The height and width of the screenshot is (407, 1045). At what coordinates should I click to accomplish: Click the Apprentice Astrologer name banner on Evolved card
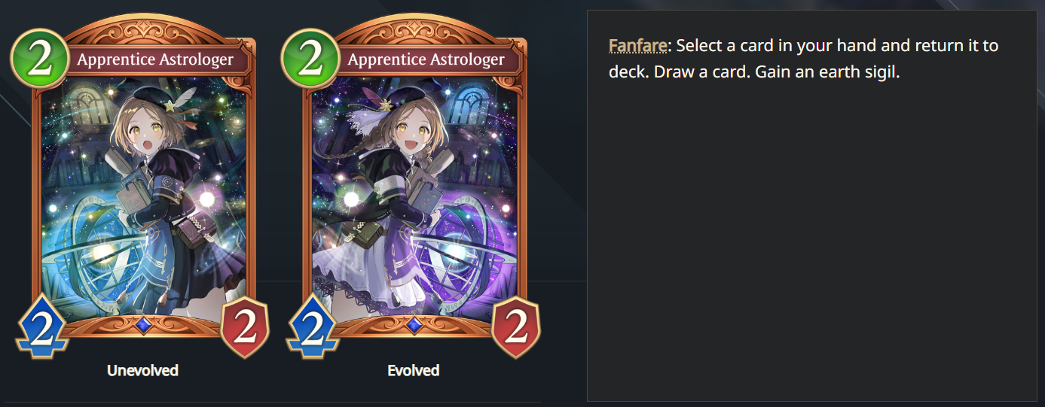(426, 59)
